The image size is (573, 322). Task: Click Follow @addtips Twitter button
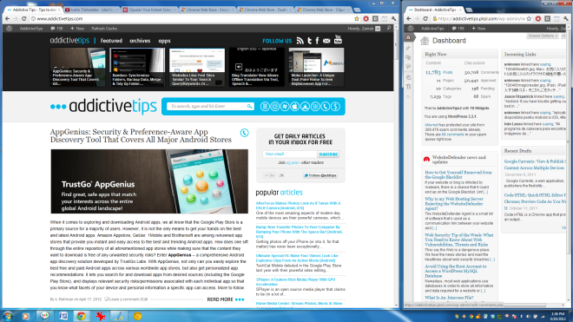pyautogui.click(x=320, y=175)
